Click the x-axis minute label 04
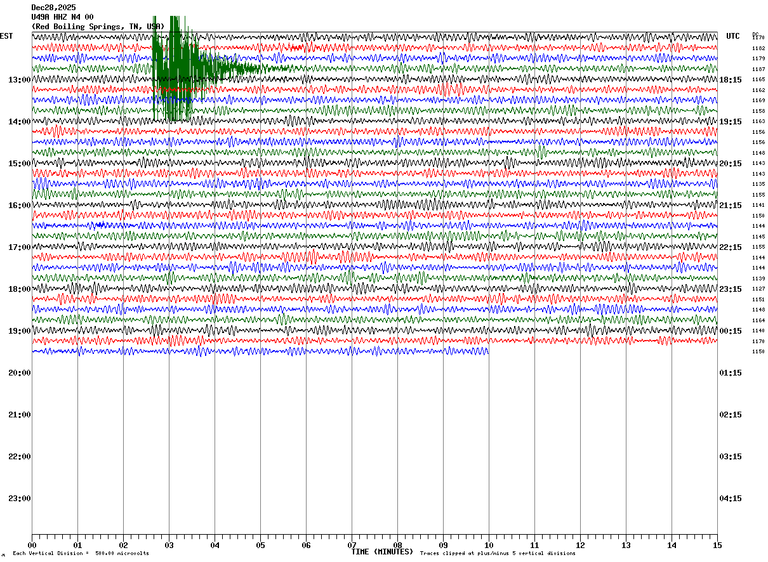The height and width of the screenshot is (562, 768). 215,545
